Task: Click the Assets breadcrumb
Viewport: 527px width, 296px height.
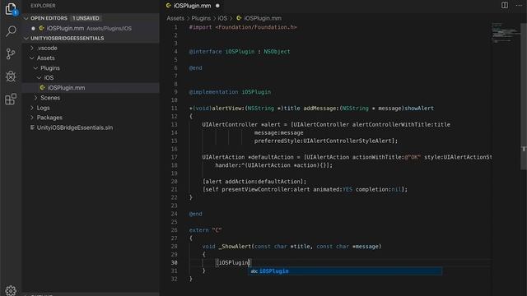Action: click(x=175, y=18)
